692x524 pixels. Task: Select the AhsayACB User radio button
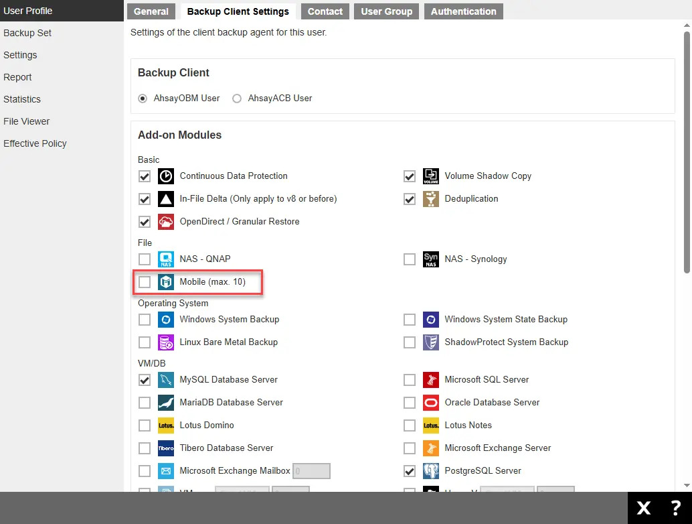coord(236,99)
